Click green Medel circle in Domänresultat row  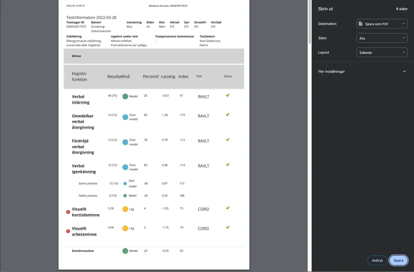point(125,251)
